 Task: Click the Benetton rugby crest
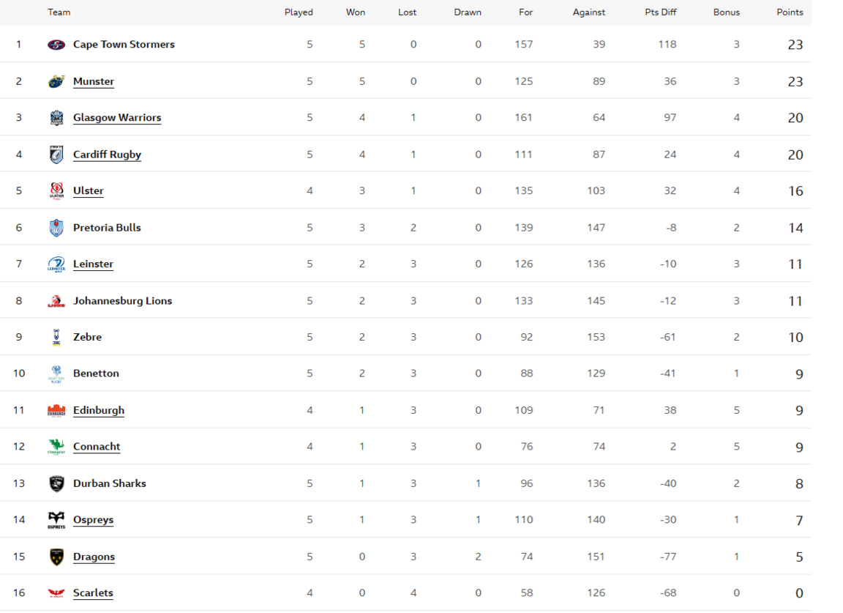(x=57, y=373)
